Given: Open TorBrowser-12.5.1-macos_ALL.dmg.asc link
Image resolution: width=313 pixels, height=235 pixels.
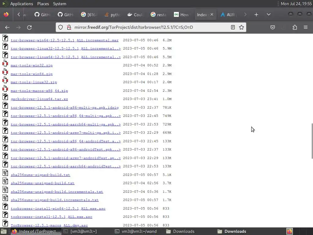Looking at the screenshot, I should coord(49,225).
